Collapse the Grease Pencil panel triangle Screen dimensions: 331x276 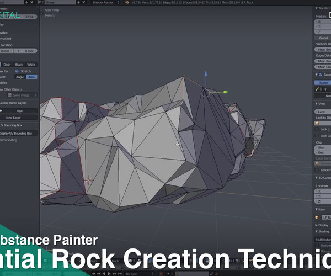[317, 75]
